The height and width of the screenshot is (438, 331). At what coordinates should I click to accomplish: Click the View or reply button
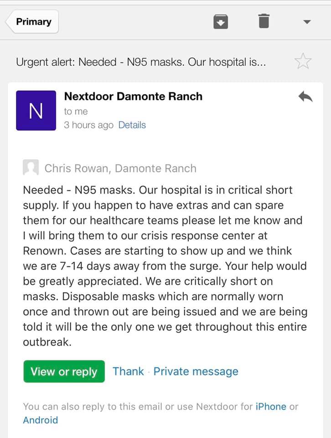64,371
